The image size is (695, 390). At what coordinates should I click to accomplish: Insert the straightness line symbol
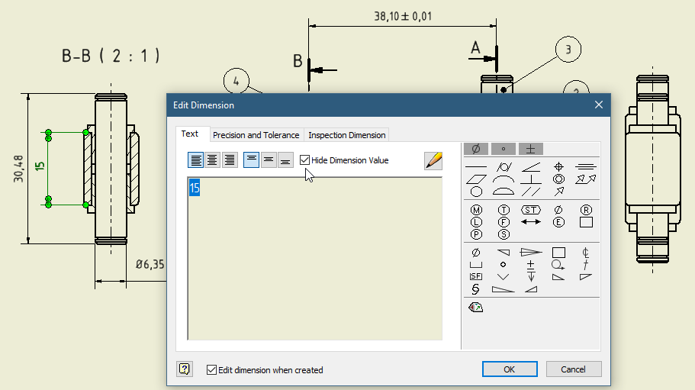476,166
